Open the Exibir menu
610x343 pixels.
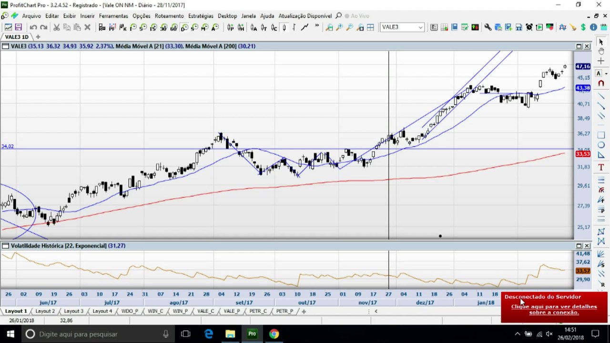click(70, 16)
